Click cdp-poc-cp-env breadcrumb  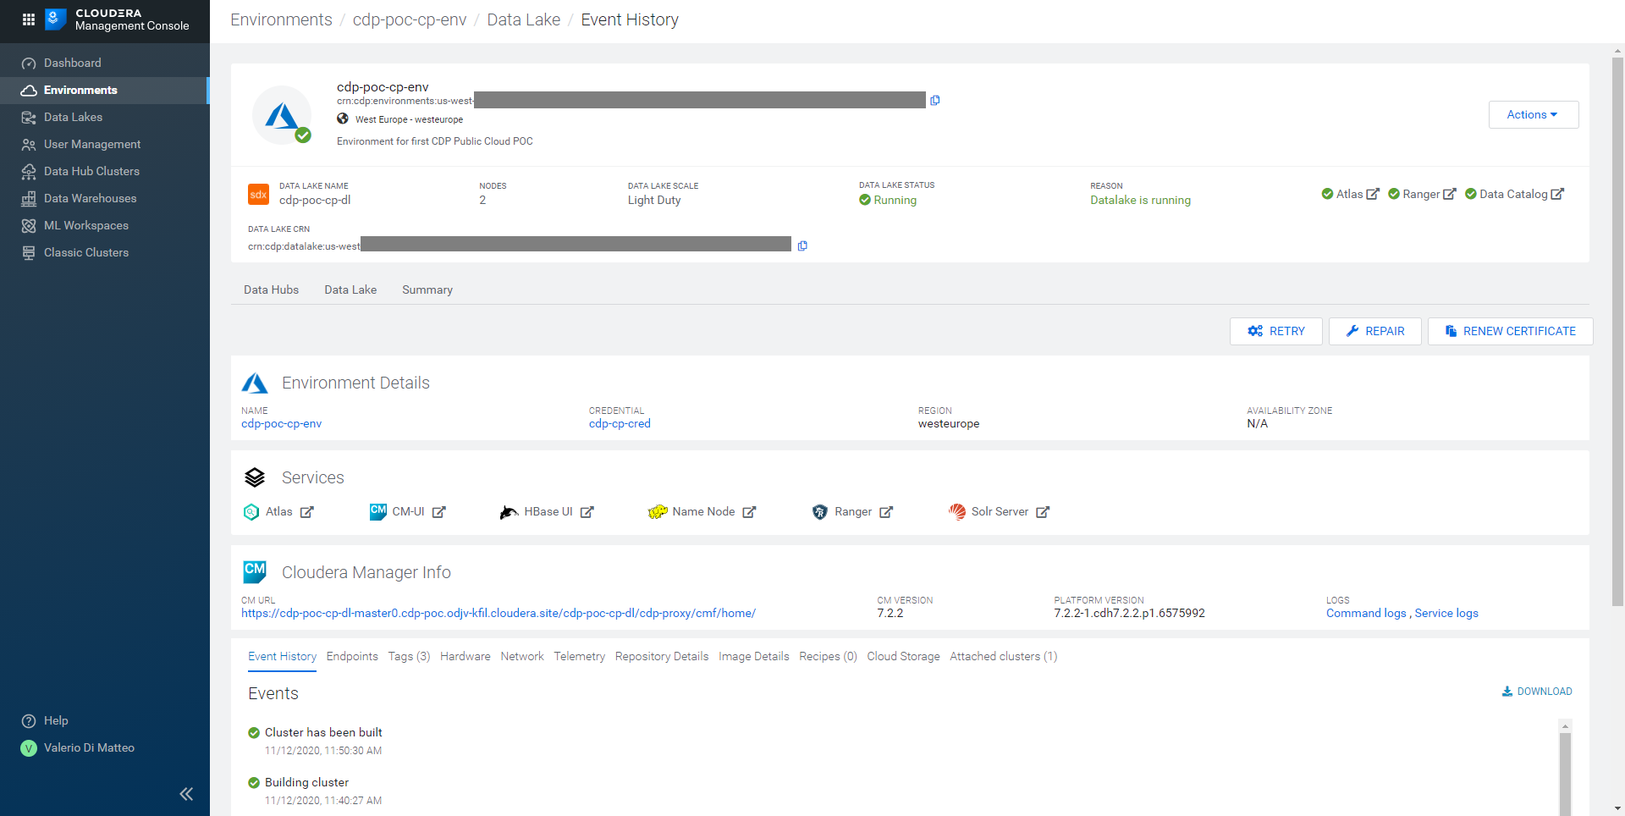click(x=410, y=19)
